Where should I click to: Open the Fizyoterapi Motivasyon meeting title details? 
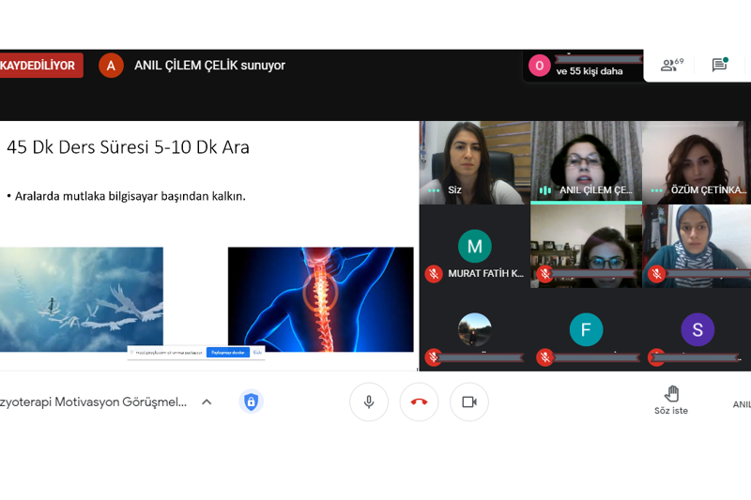94,402
